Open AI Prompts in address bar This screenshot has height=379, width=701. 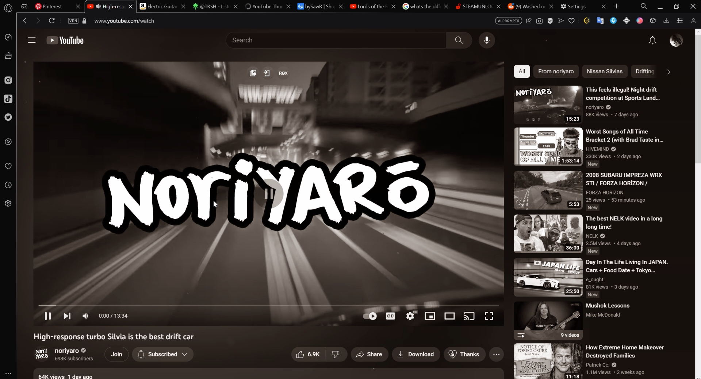click(x=508, y=21)
